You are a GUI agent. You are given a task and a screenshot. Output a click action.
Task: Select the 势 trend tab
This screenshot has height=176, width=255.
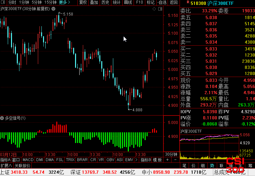(212, 166)
